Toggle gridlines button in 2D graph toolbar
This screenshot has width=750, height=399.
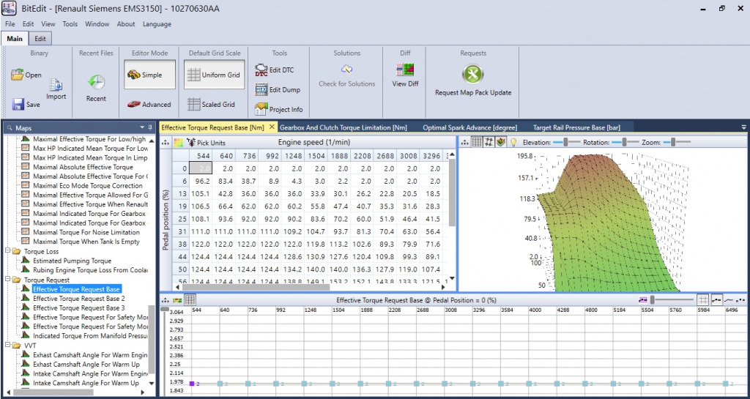[x=702, y=299]
